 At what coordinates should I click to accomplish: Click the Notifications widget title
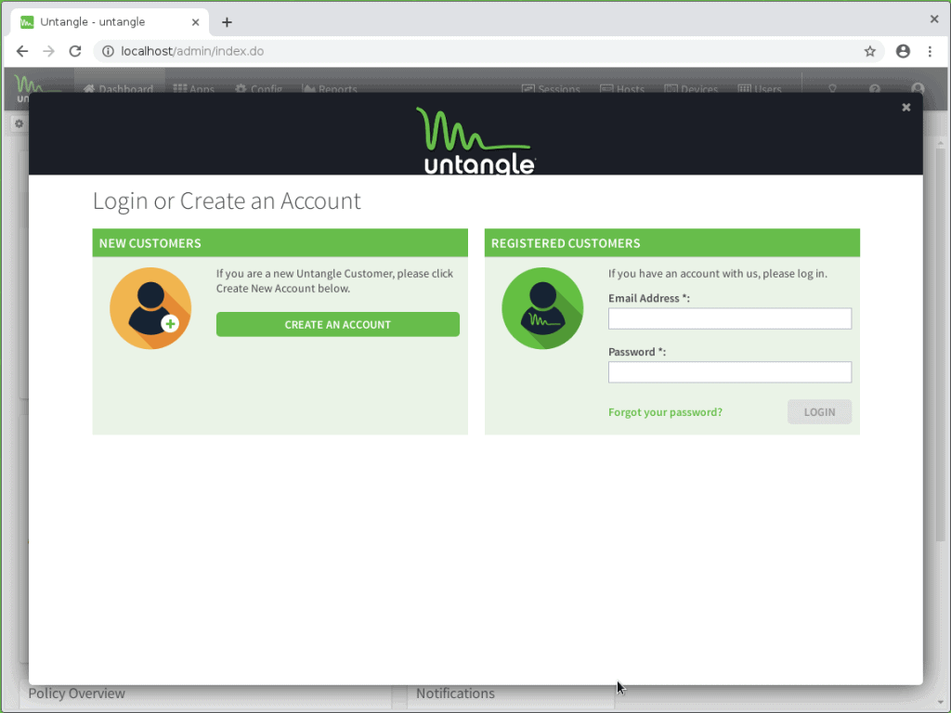click(455, 693)
